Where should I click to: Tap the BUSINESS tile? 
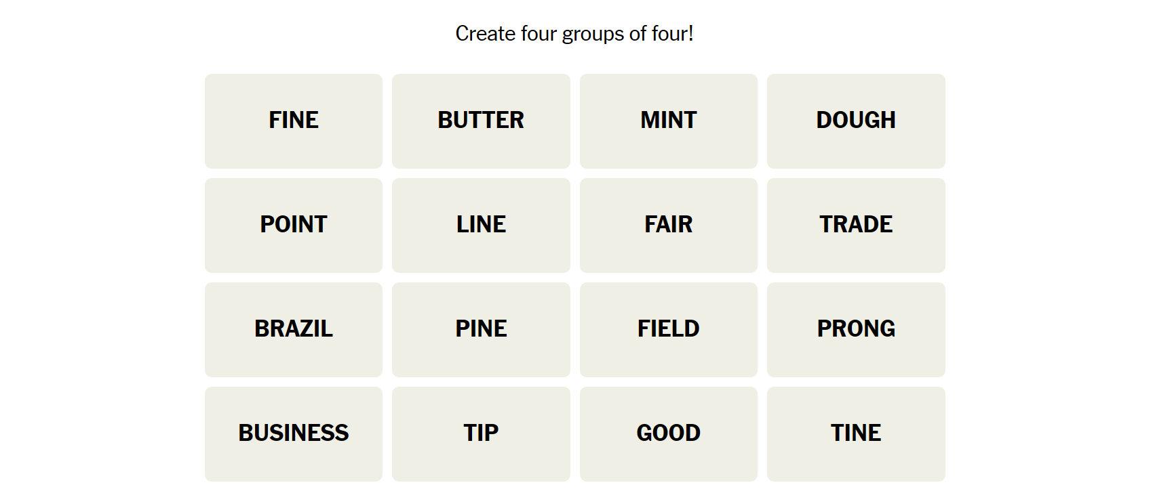294,433
